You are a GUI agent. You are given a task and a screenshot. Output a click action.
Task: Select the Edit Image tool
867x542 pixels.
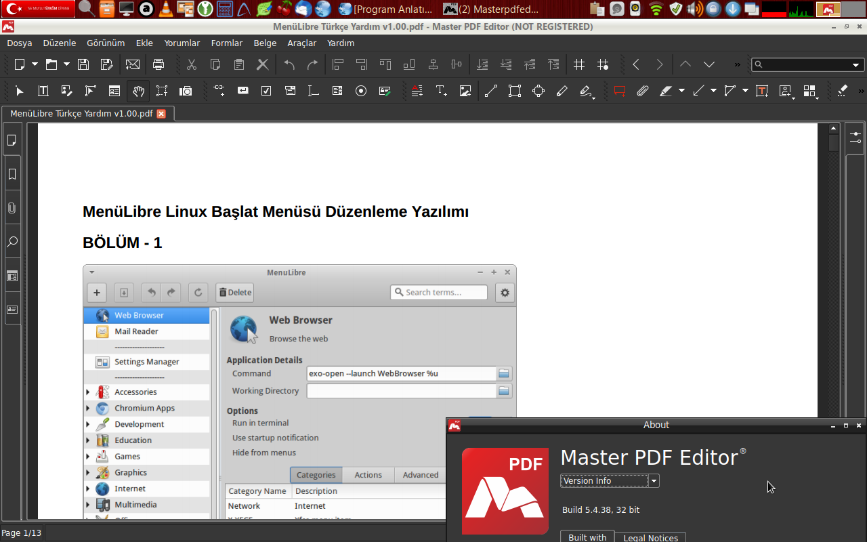coord(66,91)
